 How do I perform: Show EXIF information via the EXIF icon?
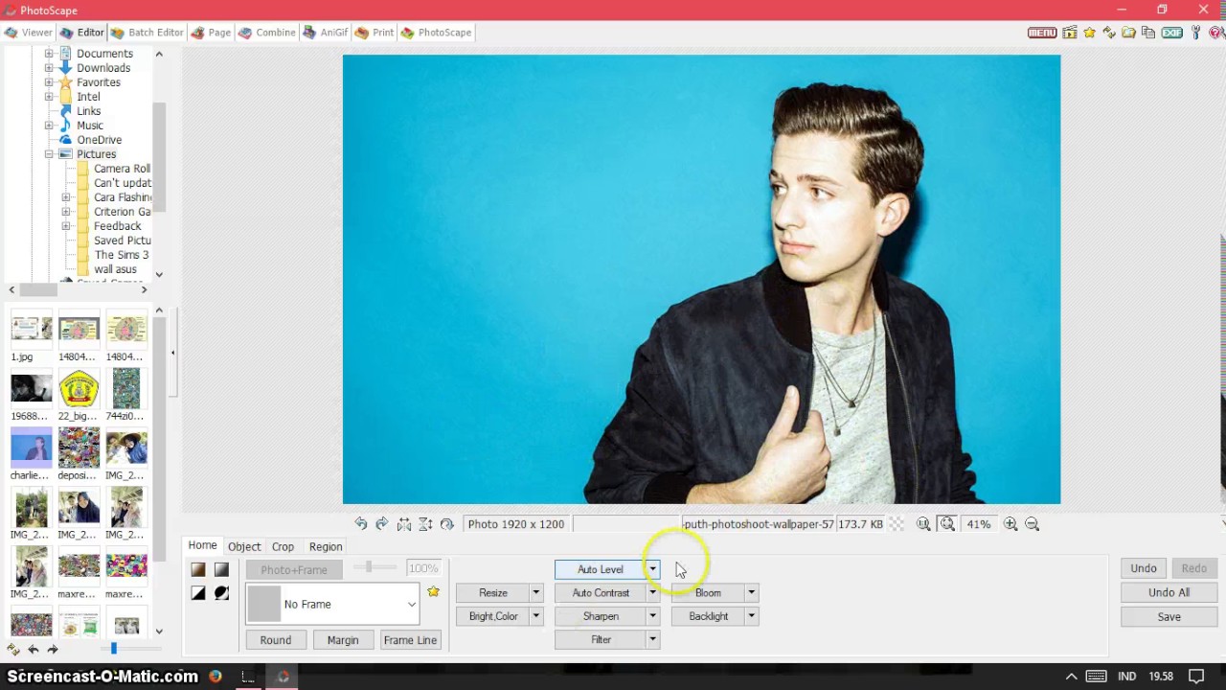coord(1172,33)
